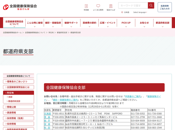The image size is (175, 130).
Task: Open the 申請書のご案内 link
Action: coord(133,97)
